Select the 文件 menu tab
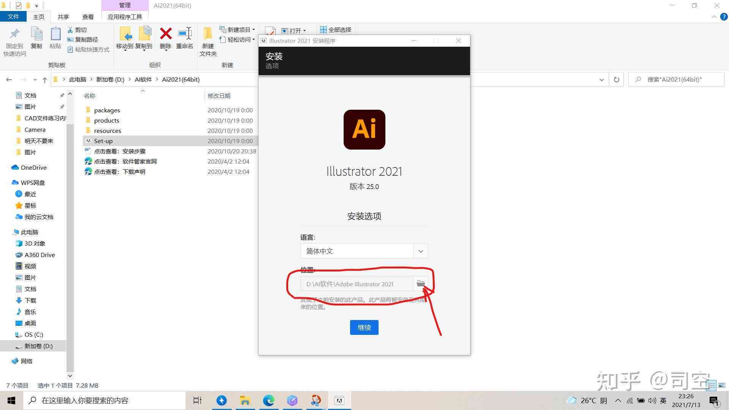This screenshot has height=410, width=729. [14, 17]
